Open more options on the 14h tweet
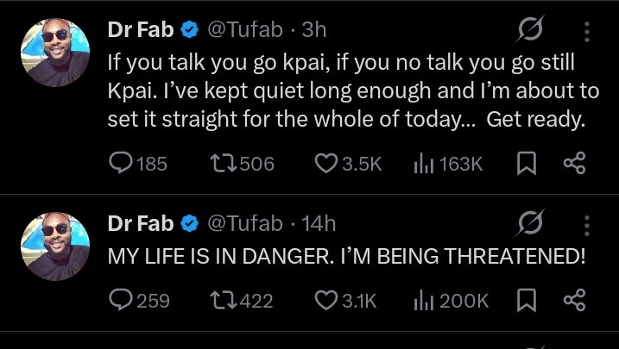Image resolution: width=619 pixels, height=349 pixels. 588,223
